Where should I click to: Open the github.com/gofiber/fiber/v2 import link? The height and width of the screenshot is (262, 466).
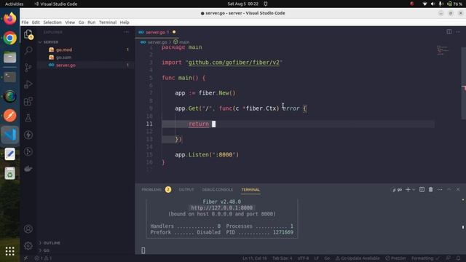pyautogui.click(x=234, y=63)
